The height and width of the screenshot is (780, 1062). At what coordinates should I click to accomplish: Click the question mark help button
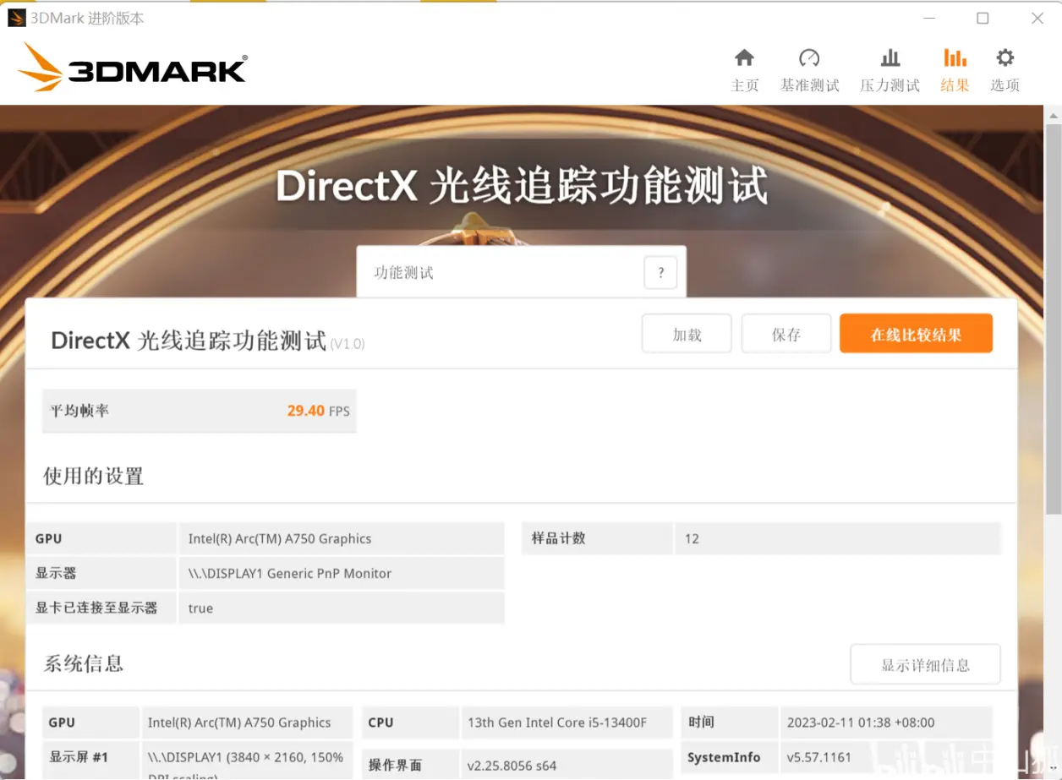[660, 273]
